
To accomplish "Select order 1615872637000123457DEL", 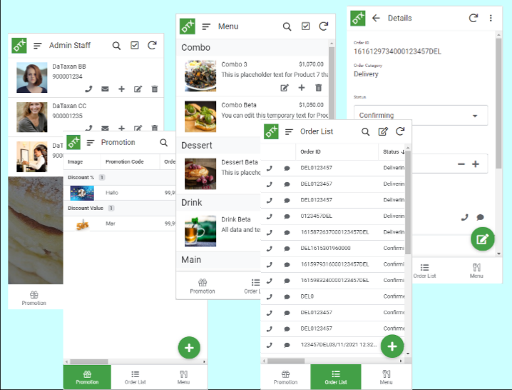I will coord(333,232).
